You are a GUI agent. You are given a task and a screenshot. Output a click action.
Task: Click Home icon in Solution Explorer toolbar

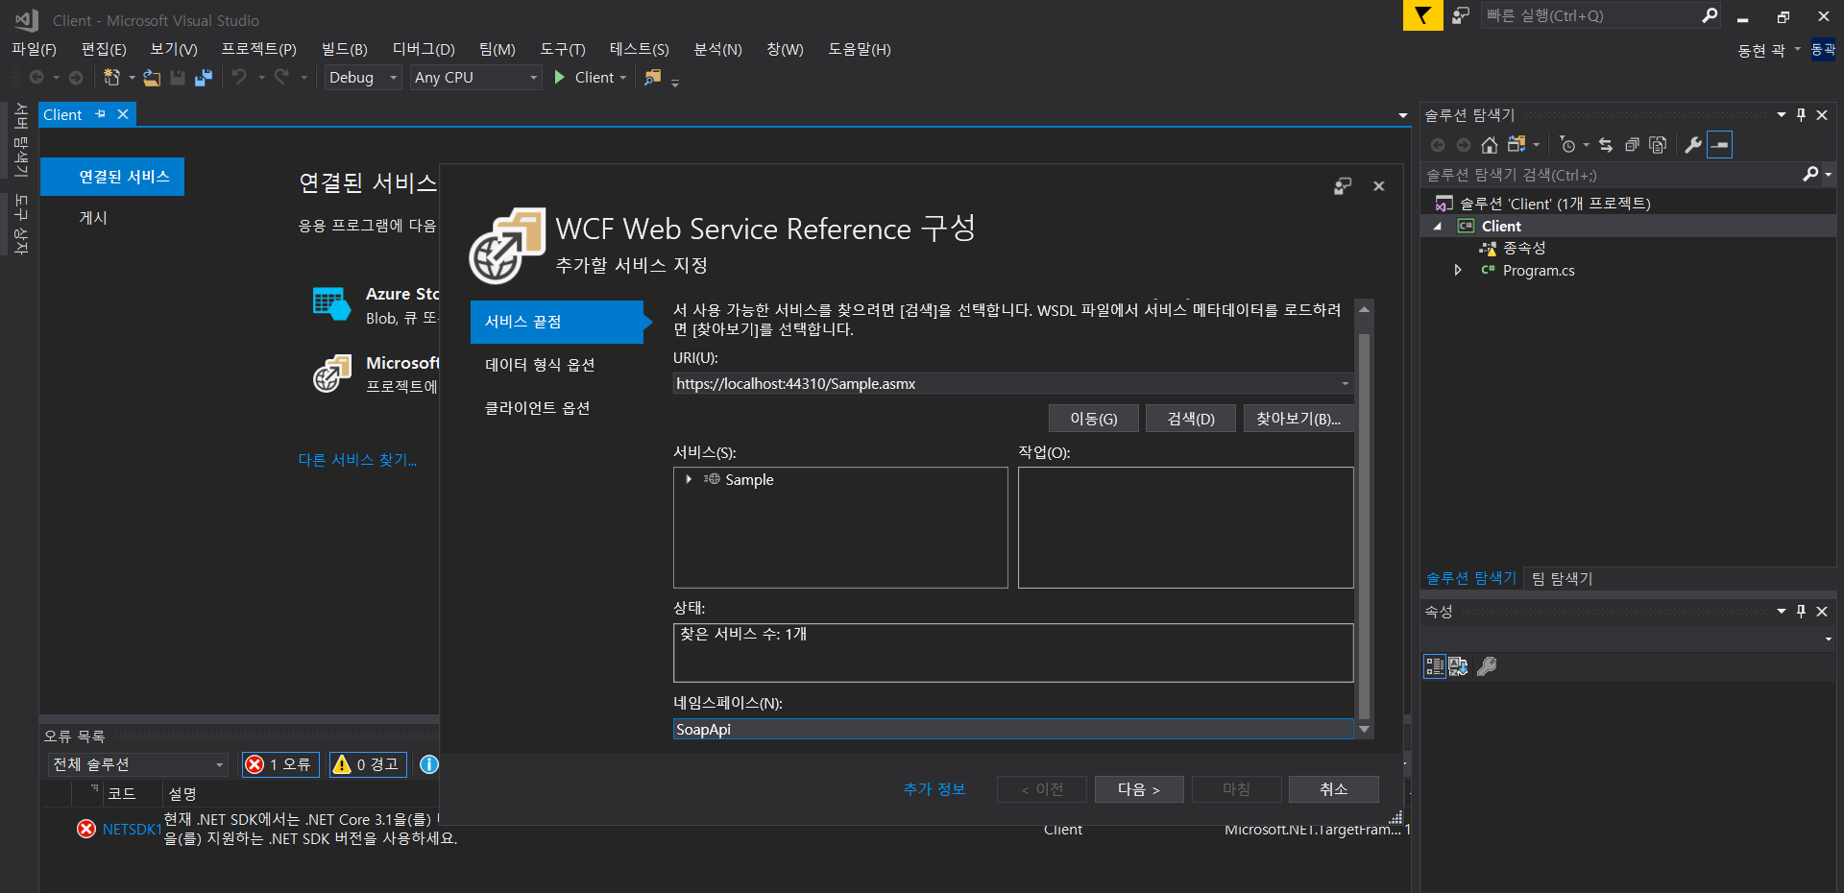(x=1490, y=145)
